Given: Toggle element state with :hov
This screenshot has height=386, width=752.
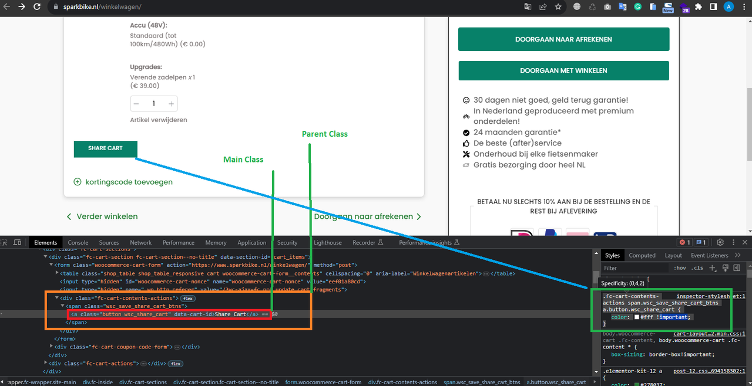Looking at the screenshot, I should [680, 268].
